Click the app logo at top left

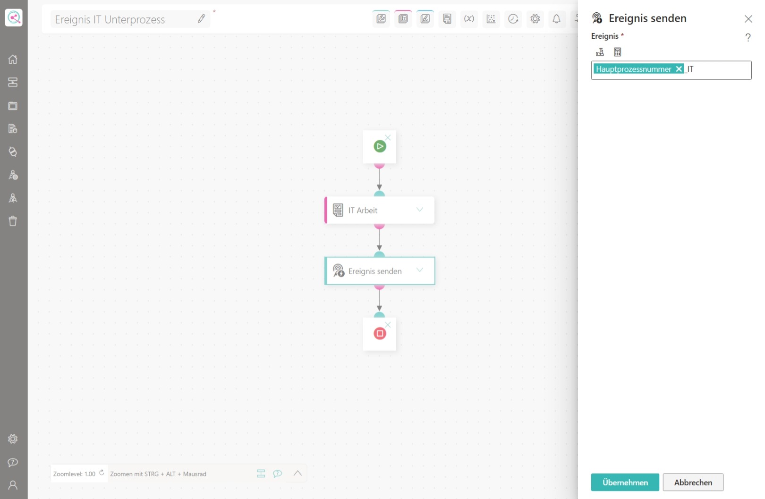coord(14,18)
